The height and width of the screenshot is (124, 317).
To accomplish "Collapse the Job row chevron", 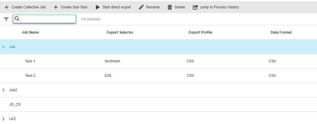I will point(4,47).
